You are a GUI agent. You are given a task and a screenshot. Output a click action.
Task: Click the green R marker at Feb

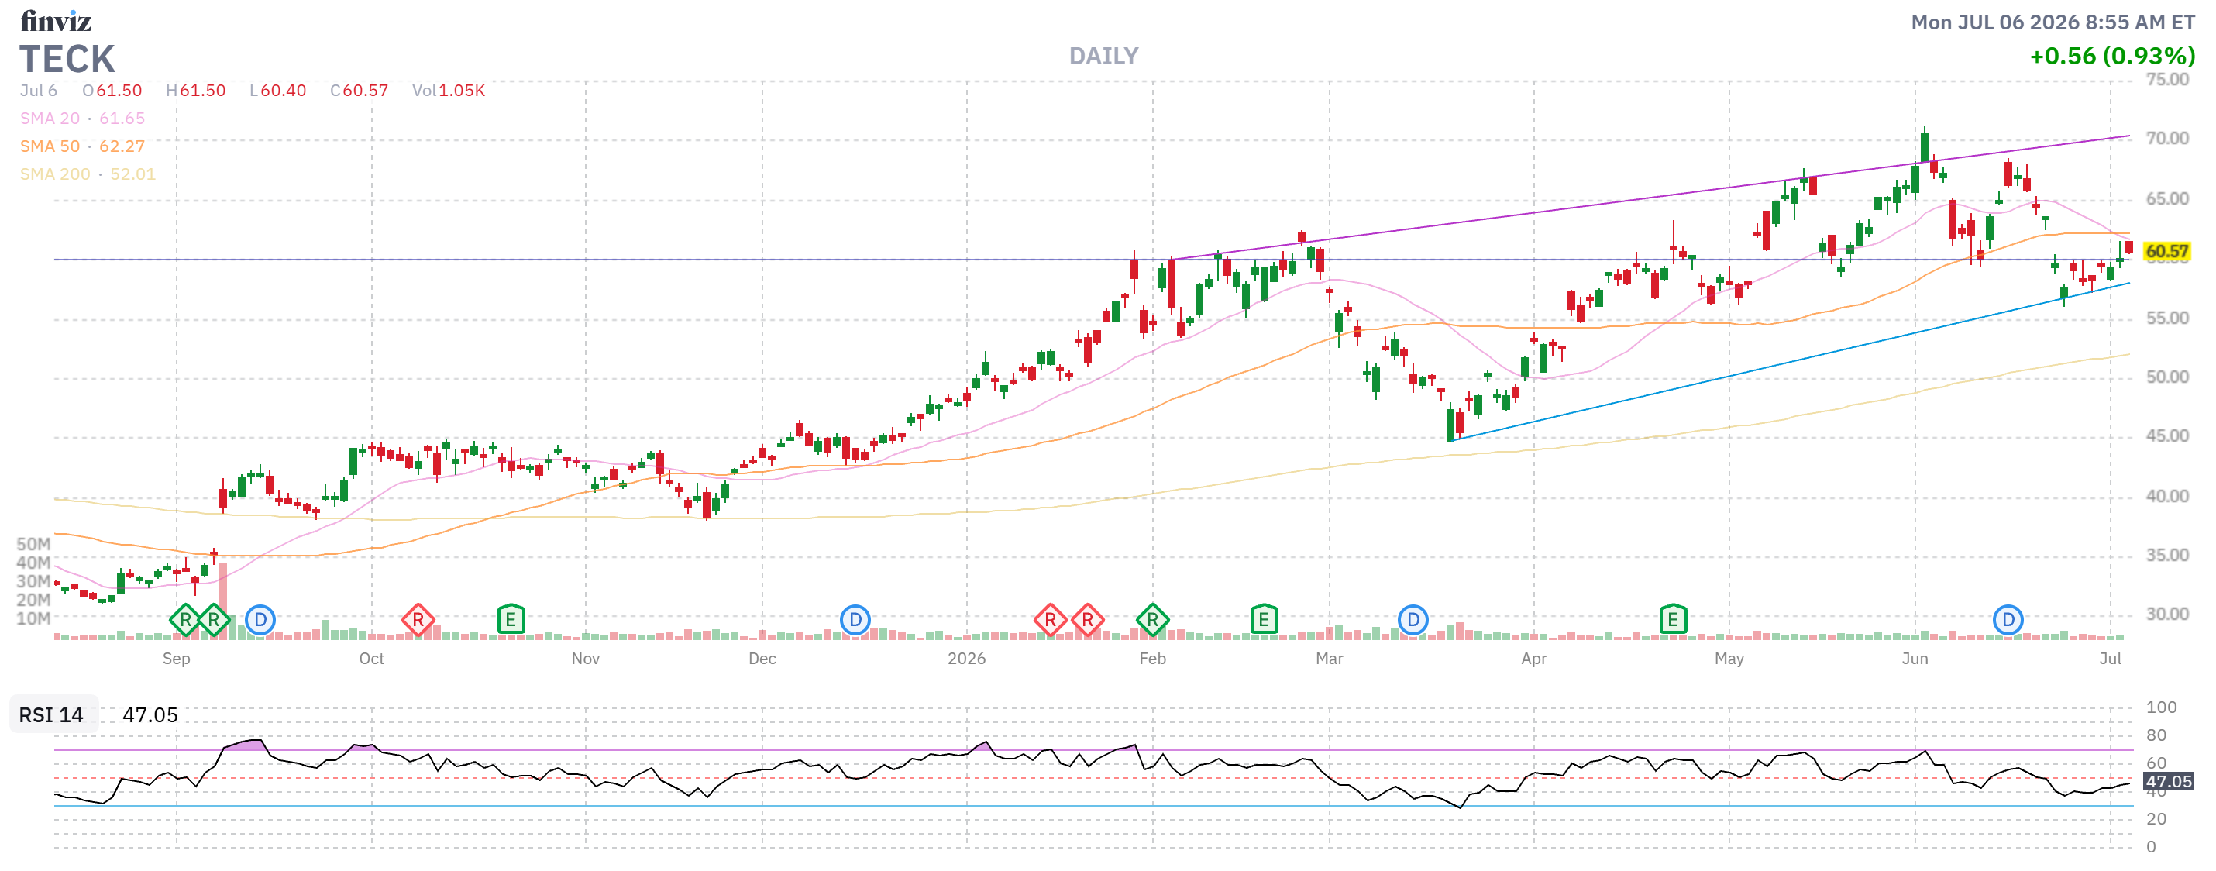[1153, 620]
